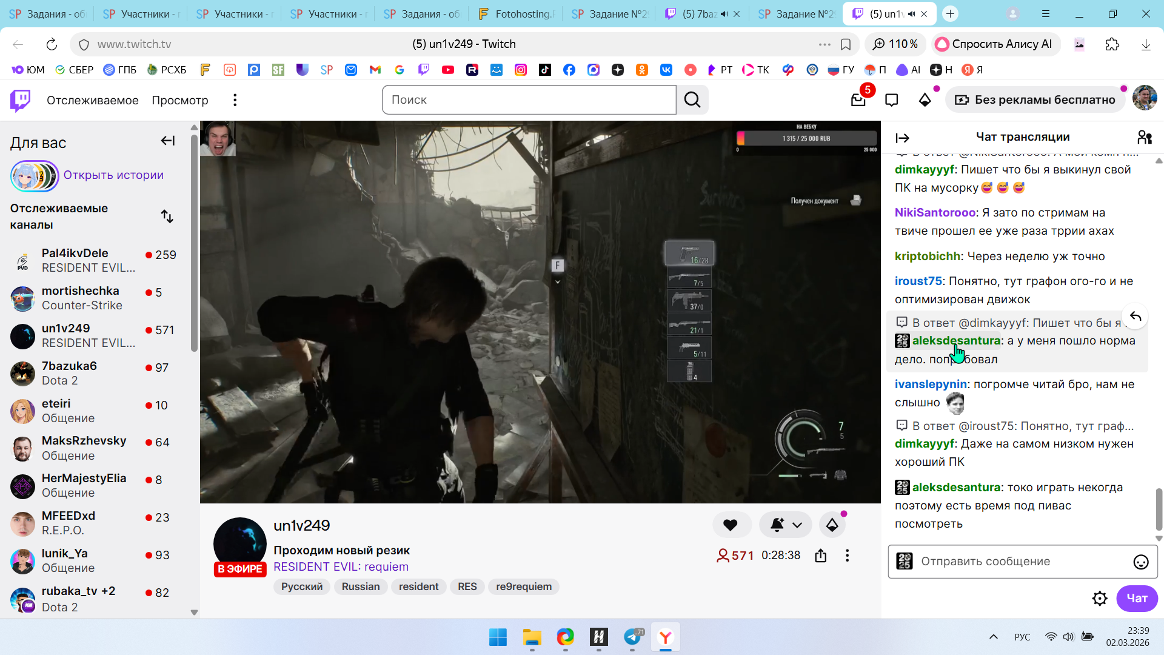
Task: Click the Twitch home logo
Action: [x=21, y=100]
